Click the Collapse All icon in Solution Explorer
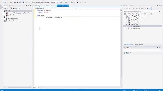 tap(139, 8)
